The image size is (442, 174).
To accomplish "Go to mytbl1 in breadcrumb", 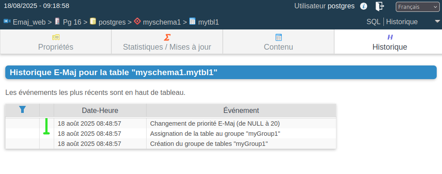I will tap(209, 22).
